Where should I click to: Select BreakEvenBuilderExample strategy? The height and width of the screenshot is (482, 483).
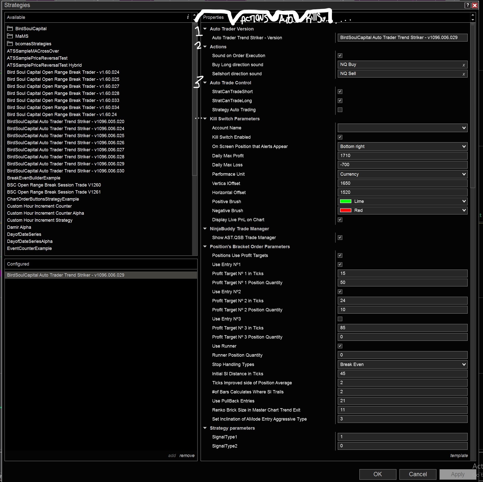[x=34, y=178]
